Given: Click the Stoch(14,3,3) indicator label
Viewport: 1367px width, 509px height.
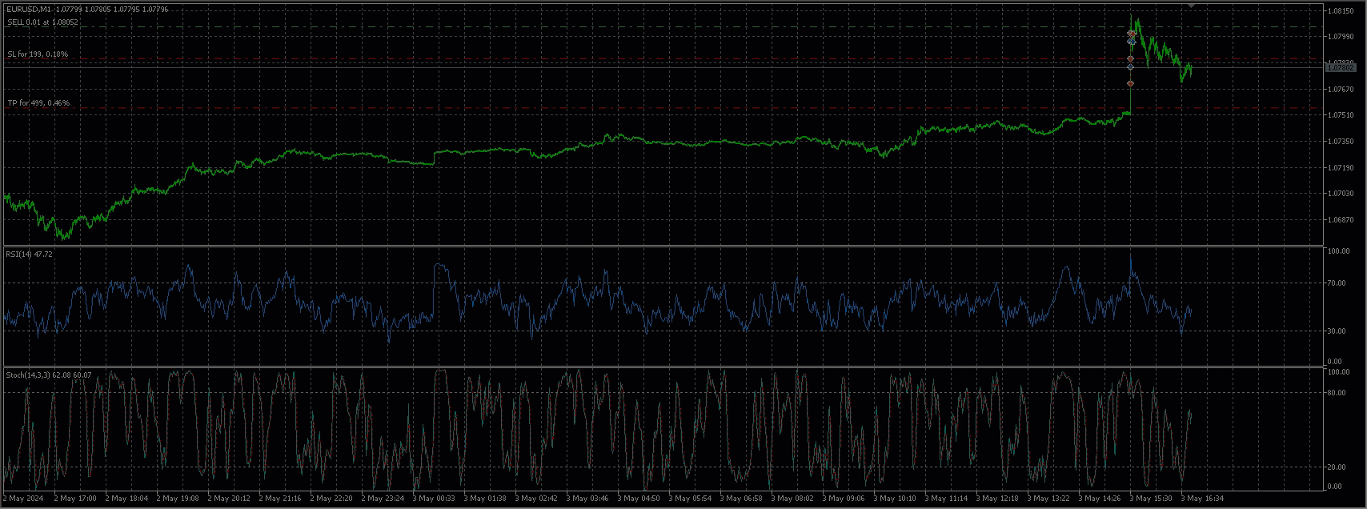Looking at the screenshot, I should coord(48,375).
